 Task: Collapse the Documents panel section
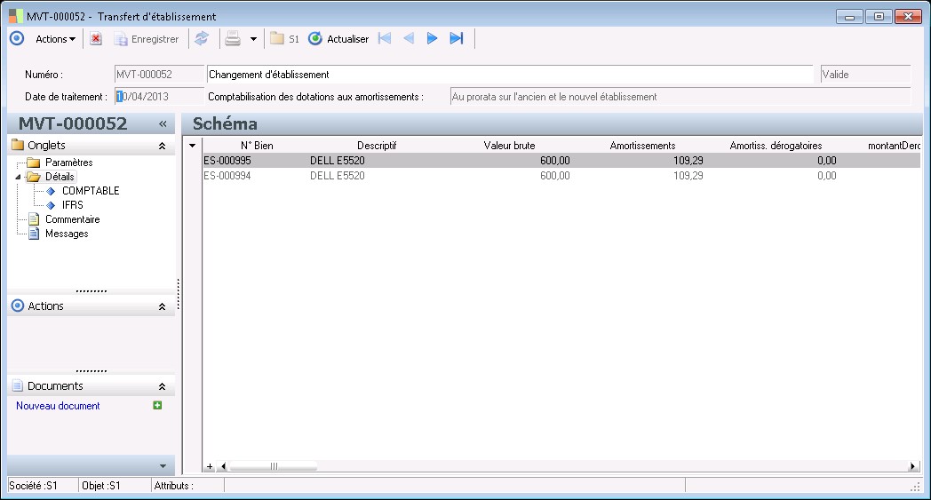click(162, 386)
